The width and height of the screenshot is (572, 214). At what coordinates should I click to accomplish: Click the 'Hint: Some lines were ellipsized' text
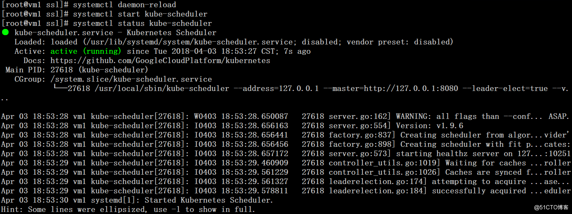[x=128, y=210]
